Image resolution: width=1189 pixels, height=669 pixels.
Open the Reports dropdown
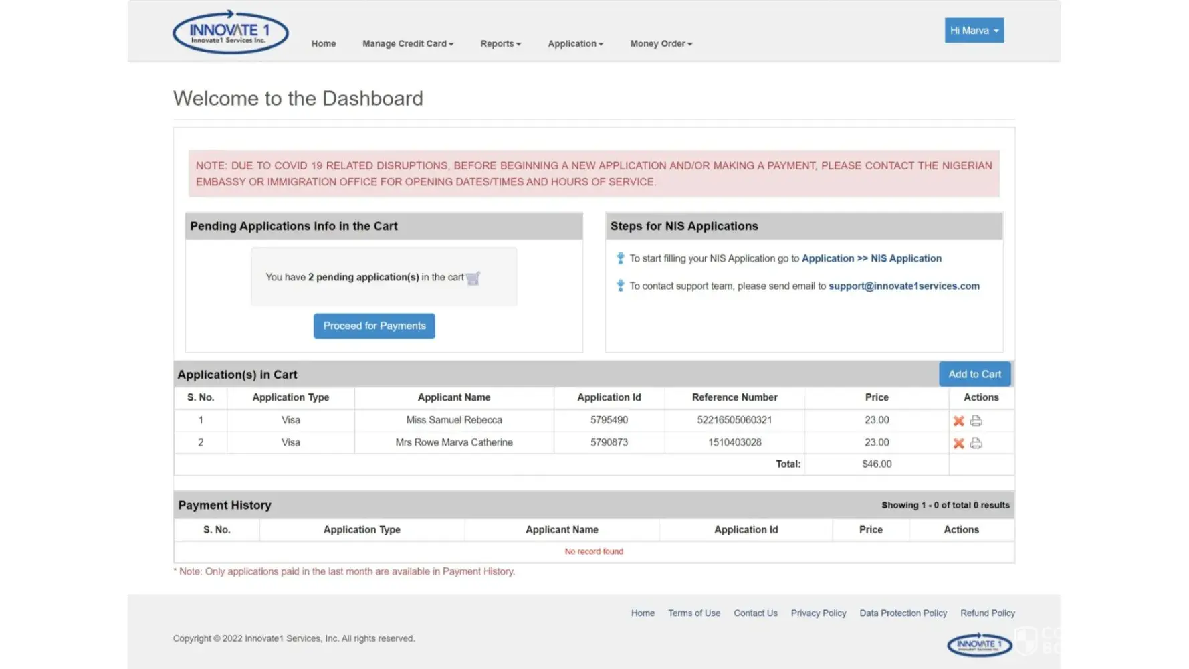click(x=500, y=44)
